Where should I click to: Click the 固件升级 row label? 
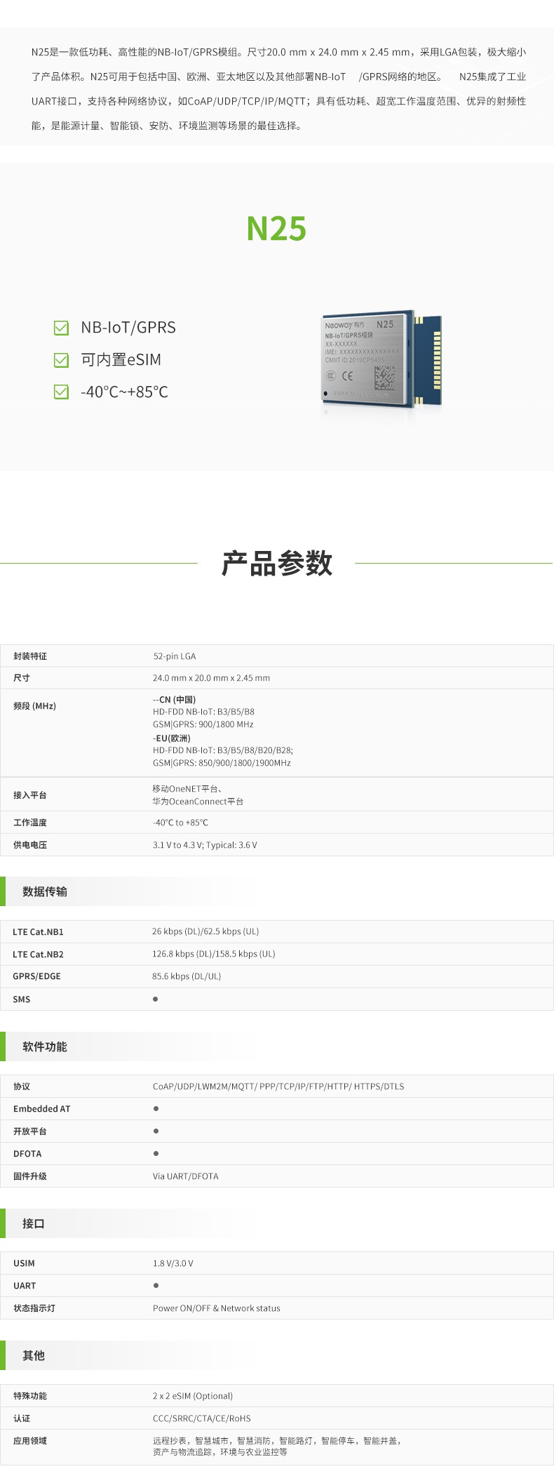coord(30,1176)
